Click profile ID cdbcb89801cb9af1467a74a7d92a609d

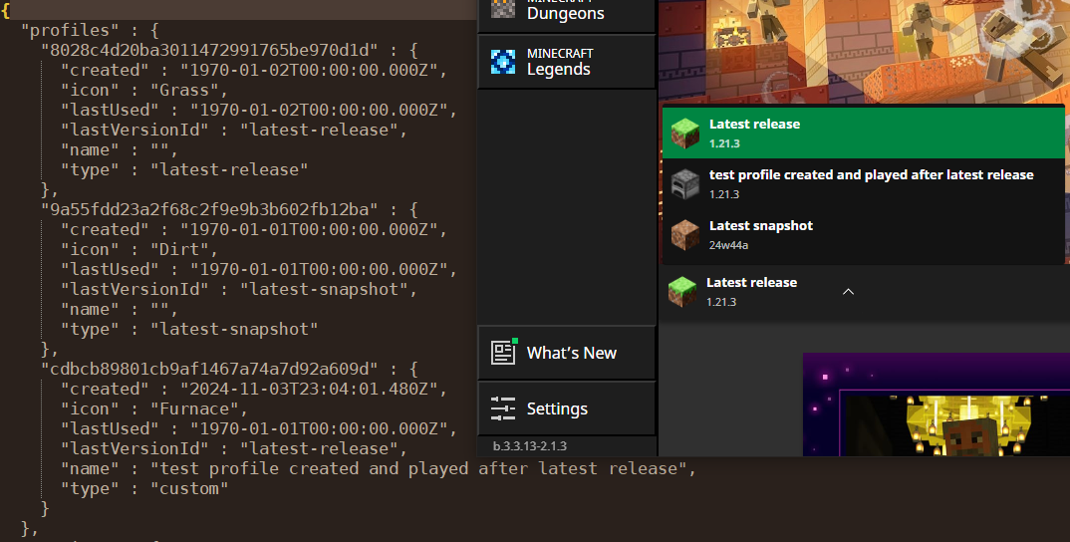[x=209, y=369]
